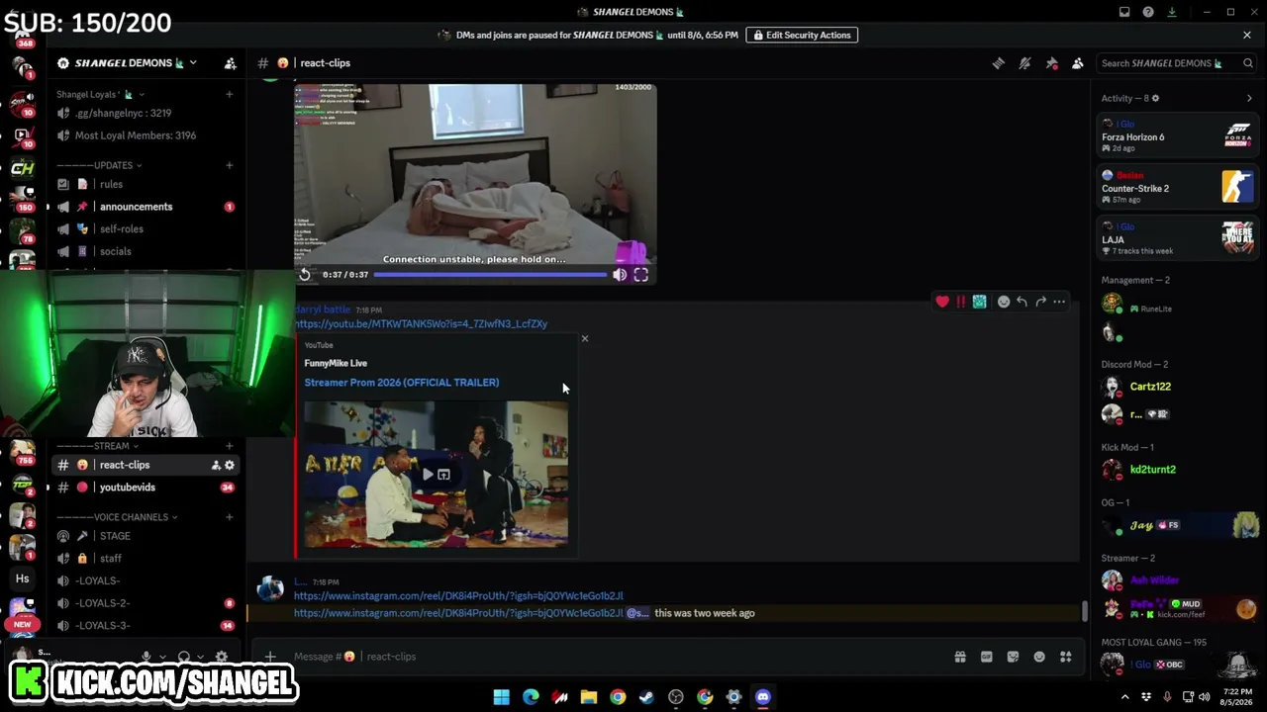Image resolution: width=1267 pixels, height=712 pixels.
Task: Click the green download update icon
Action: tap(1172, 12)
